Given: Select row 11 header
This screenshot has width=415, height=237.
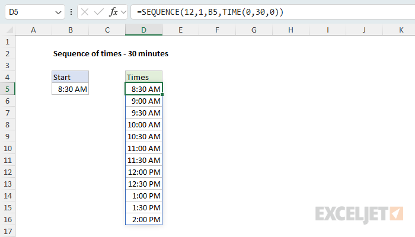Looking at the screenshot, I should 7,161.
